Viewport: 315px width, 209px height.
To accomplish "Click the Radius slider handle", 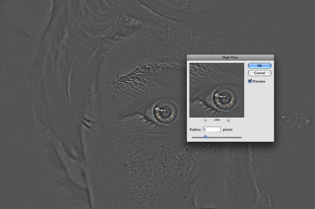I will coord(205,137).
